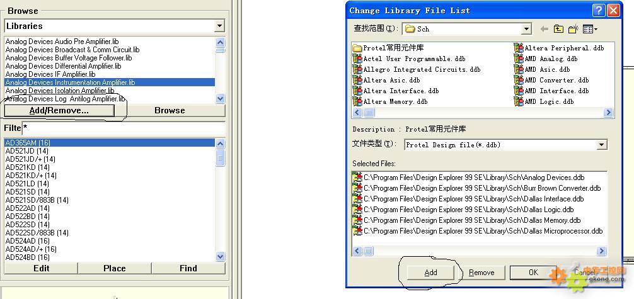The width and height of the screenshot is (634, 299).
Task: Open the view menu icon
Action: pyautogui.click(x=591, y=29)
